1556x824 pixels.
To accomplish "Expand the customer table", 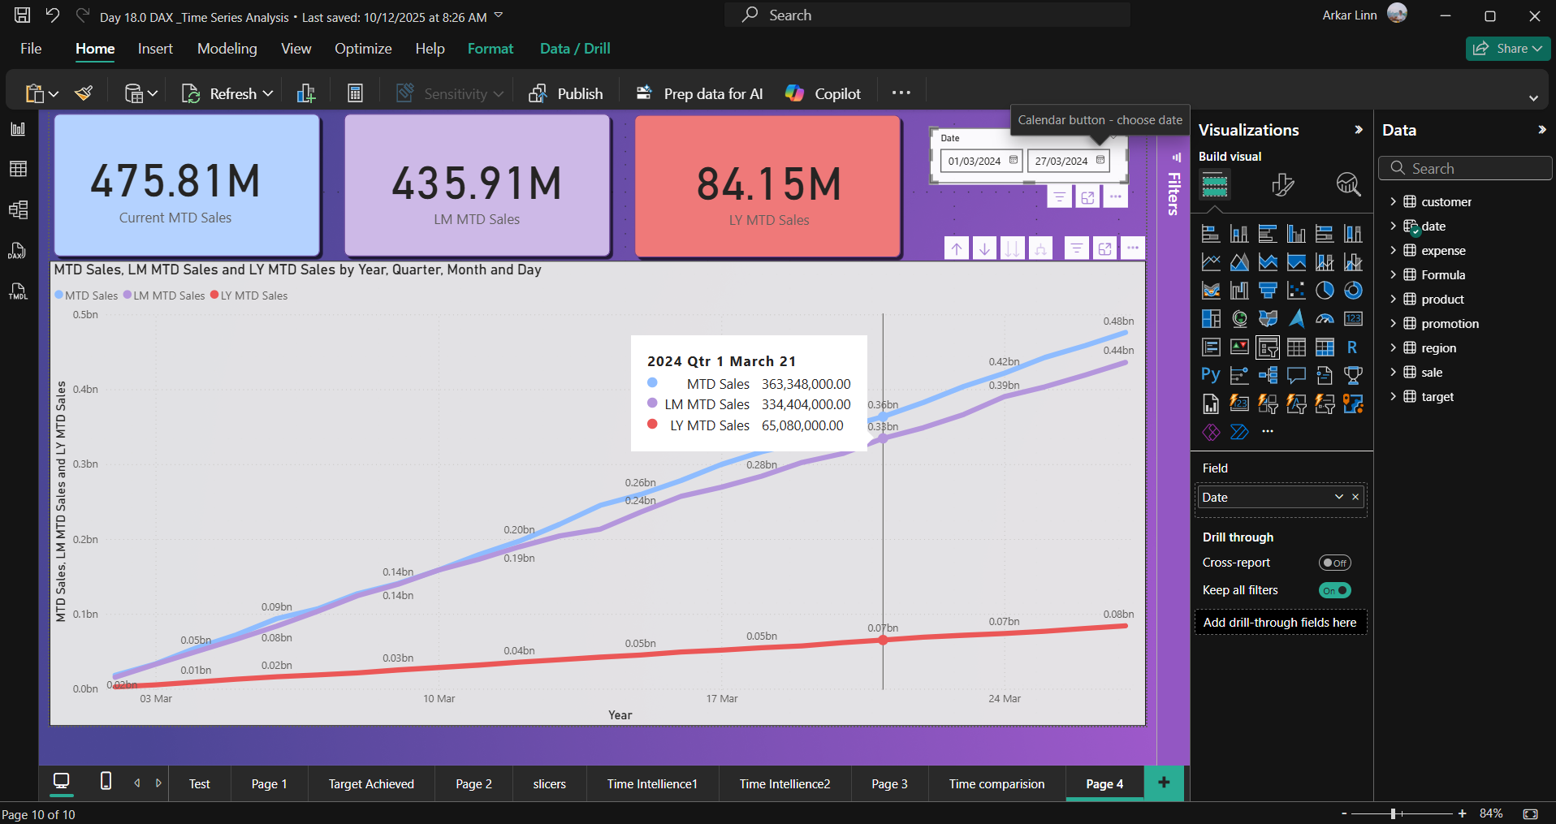I will (x=1393, y=201).
